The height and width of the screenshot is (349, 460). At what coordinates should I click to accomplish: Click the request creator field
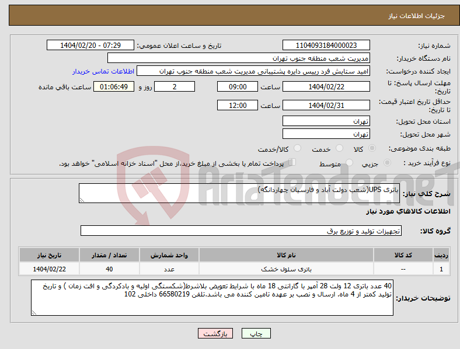[253, 71]
